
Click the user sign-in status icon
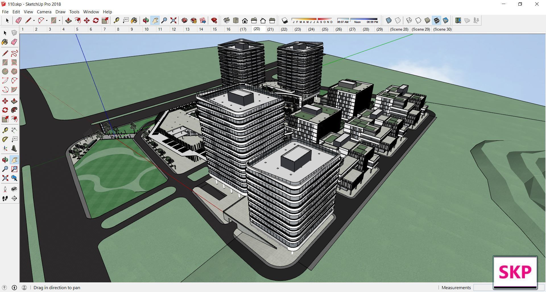coord(24,287)
